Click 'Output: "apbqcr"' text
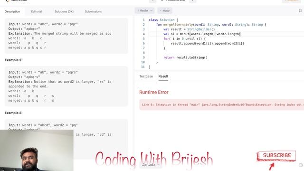The width and height of the screenshot is (304, 171). pos(24,28)
